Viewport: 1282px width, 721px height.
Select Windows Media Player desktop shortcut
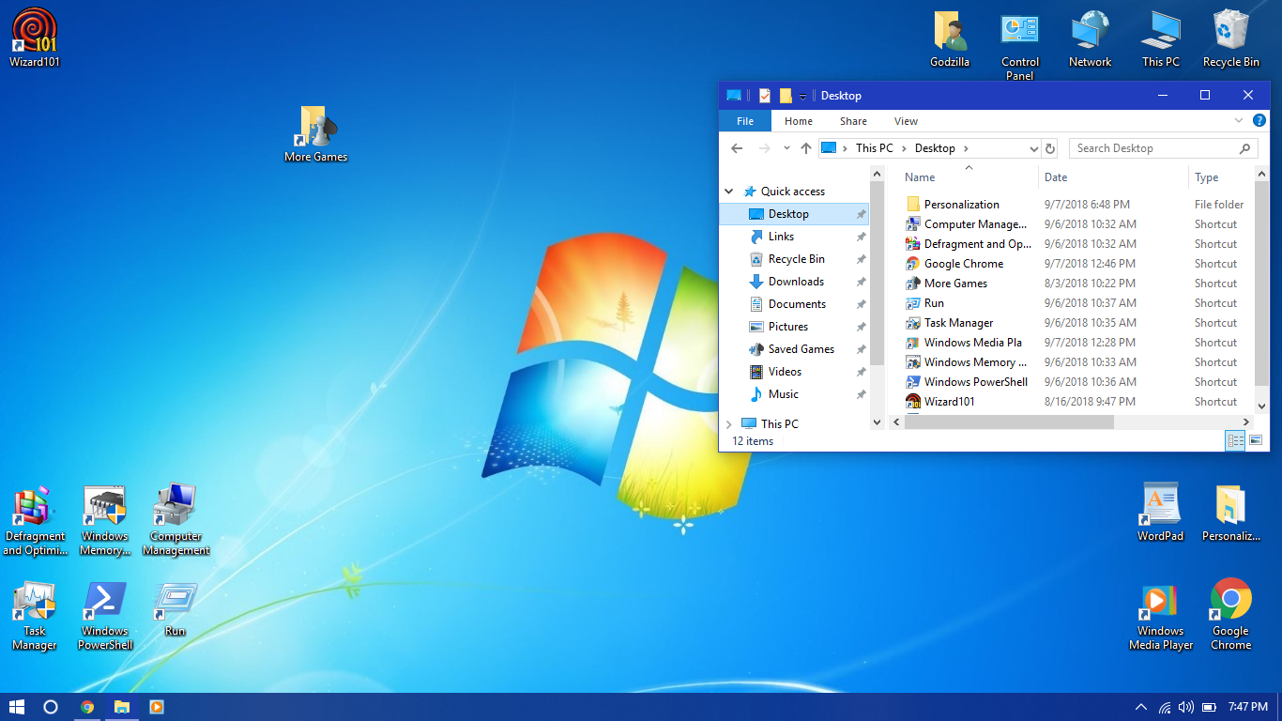pos(1161,616)
